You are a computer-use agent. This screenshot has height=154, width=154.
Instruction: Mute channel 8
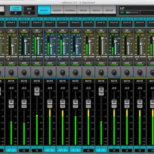pos(63,81)
